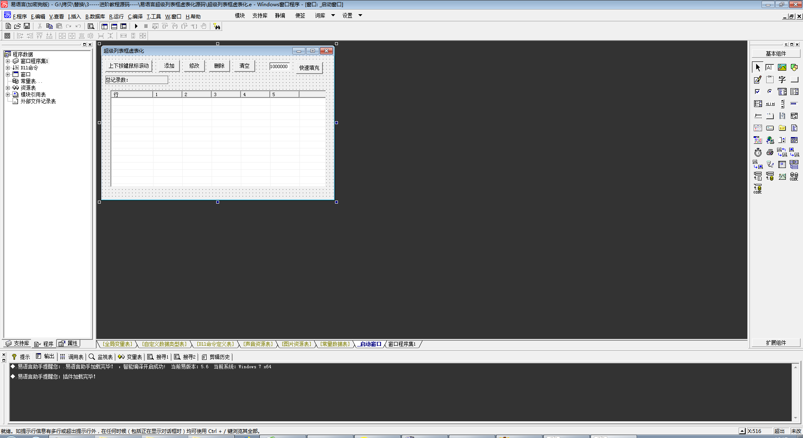Click the up arrow in the status bar
Screen dimensions: 803x438
point(742,431)
